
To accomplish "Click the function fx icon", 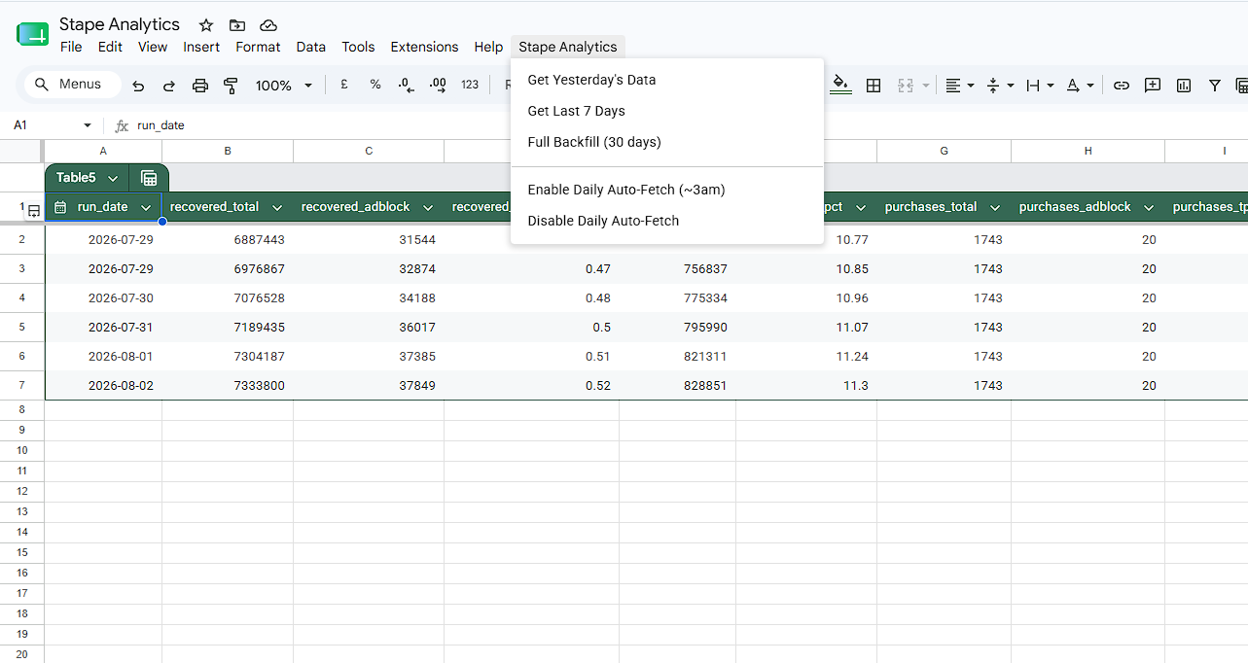I will click(x=122, y=125).
